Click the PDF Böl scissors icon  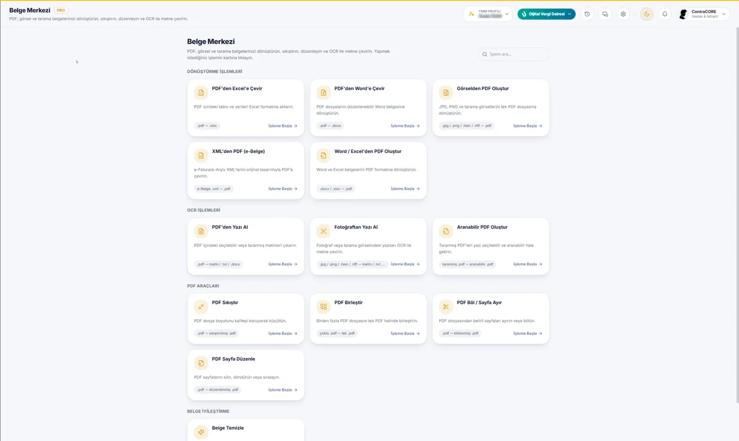tap(446, 307)
